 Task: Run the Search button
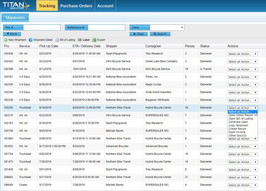click(160, 34)
